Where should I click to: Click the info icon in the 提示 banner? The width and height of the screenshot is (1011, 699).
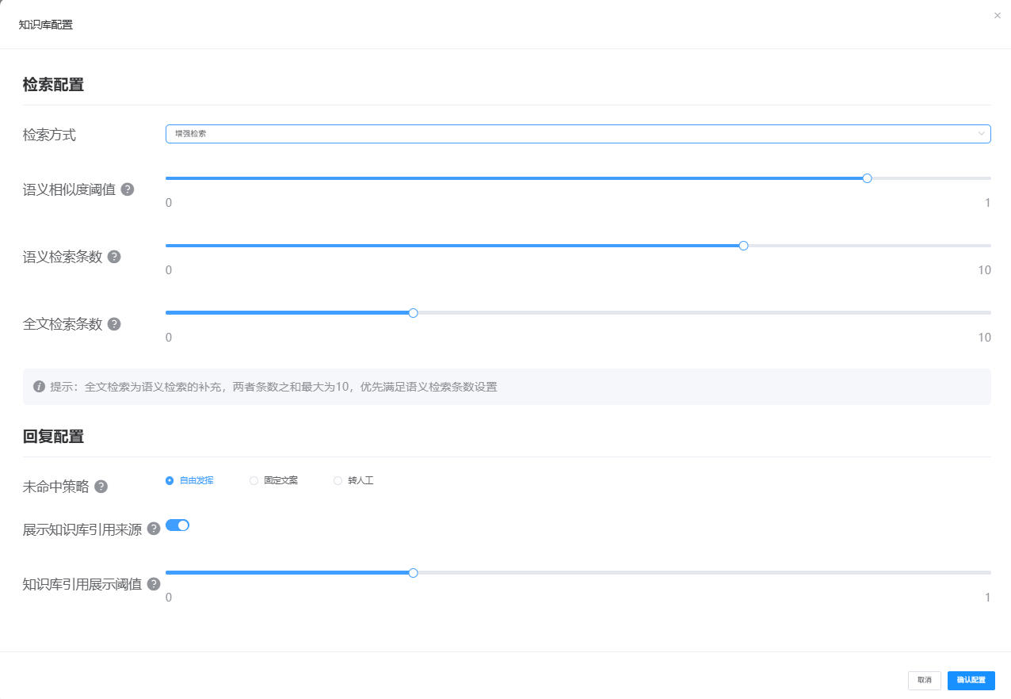[x=39, y=387]
